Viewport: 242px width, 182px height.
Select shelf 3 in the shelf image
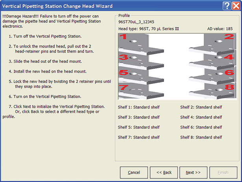[x=136, y=60]
